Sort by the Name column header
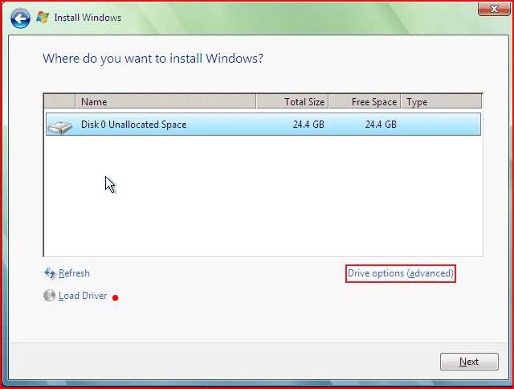 (166, 102)
